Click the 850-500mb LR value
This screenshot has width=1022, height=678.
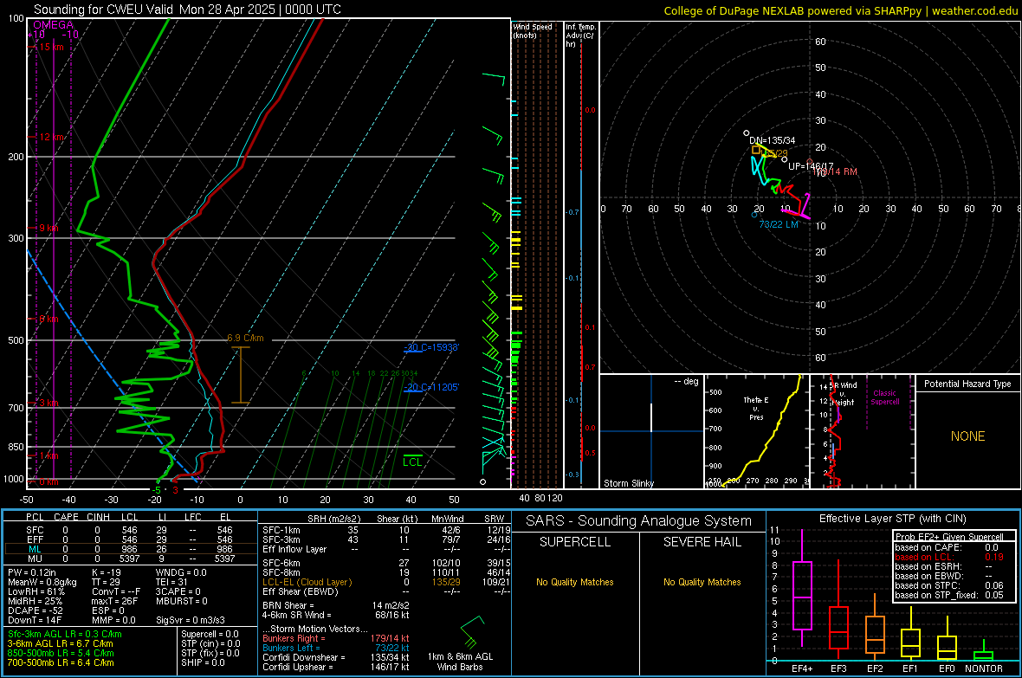point(61,653)
